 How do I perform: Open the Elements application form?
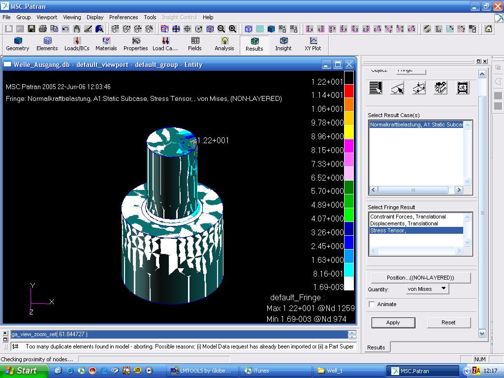pyautogui.click(x=47, y=44)
